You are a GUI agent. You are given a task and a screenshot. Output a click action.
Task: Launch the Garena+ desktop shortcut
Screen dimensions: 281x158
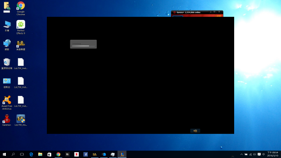(7, 120)
